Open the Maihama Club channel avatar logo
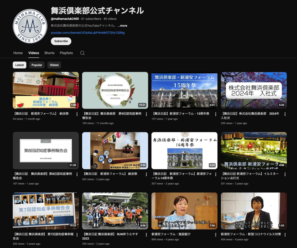297x248 pixels. coord(30,26)
